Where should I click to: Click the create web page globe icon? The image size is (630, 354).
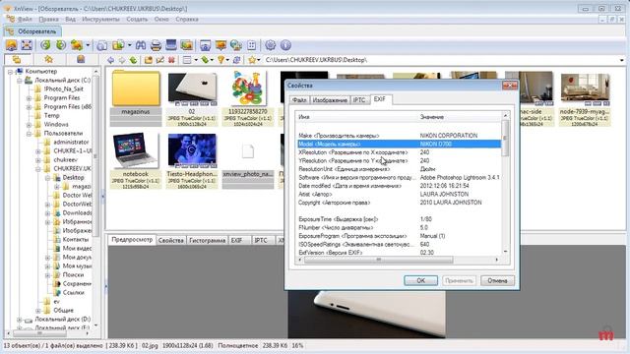tap(236, 45)
